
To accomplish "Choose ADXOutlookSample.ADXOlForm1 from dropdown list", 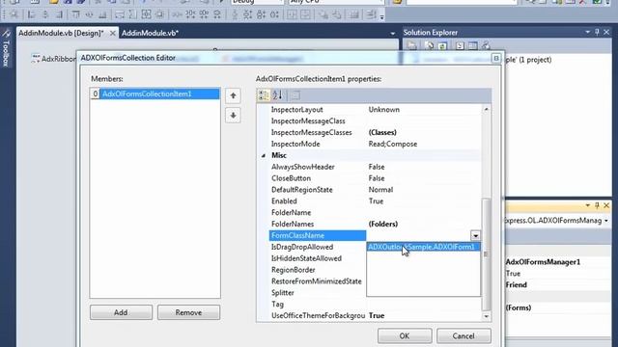I will click(423, 247).
